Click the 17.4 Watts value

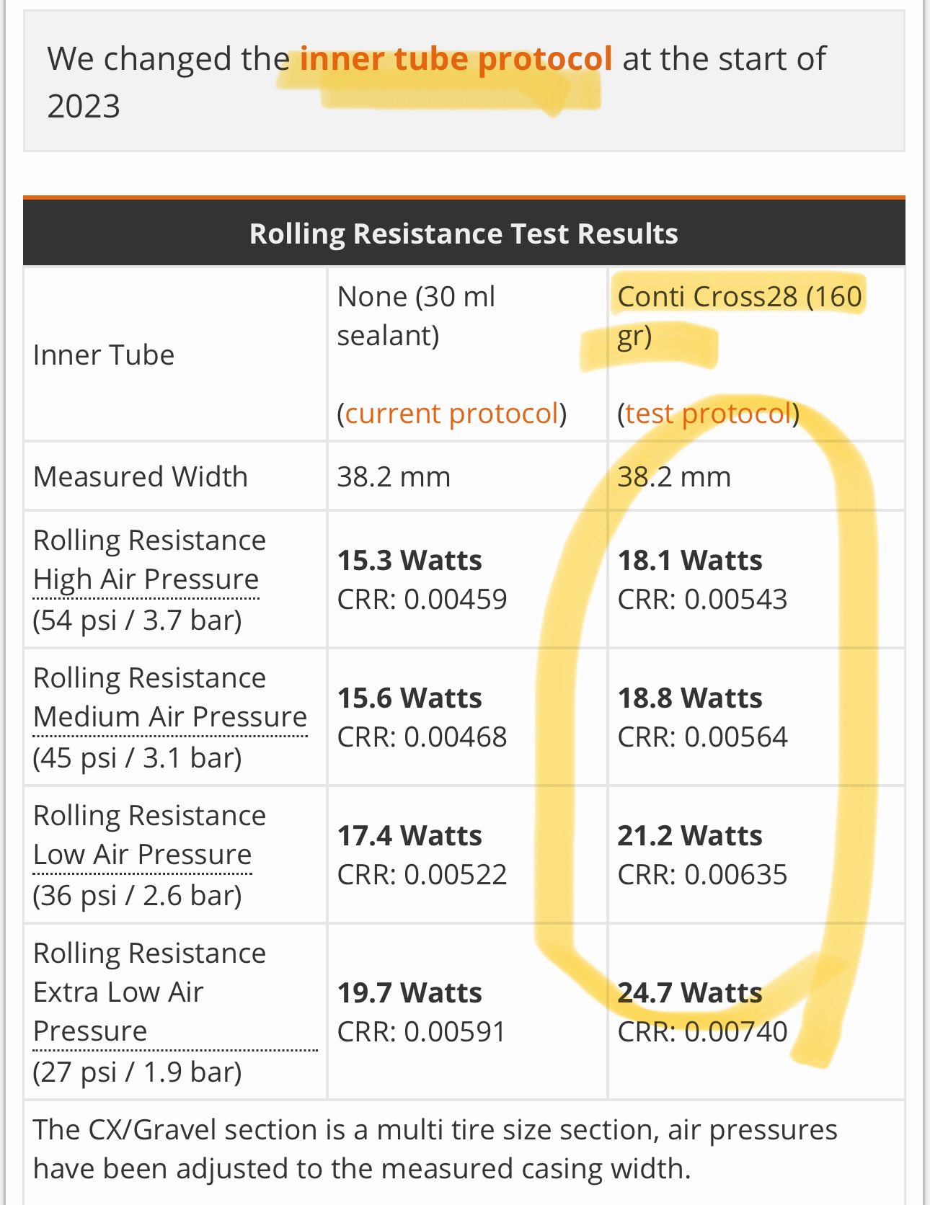[x=409, y=836]
